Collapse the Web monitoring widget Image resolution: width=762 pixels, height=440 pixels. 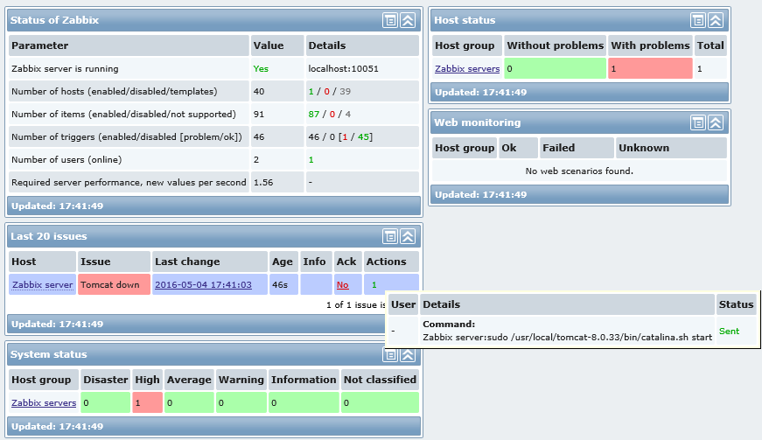click(716, 122)
